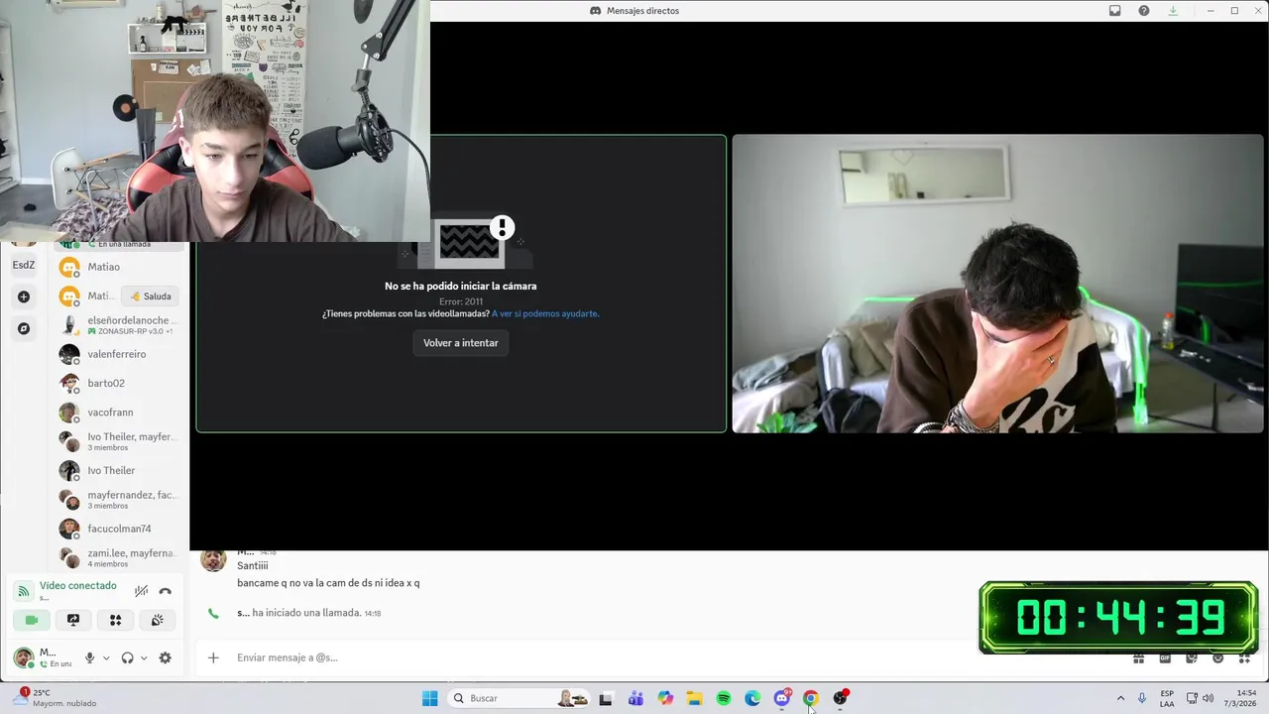Open OBS Studio from taskbar
Image resolution: width=1269 pixels, height=714 pixels.
(841, 698)
